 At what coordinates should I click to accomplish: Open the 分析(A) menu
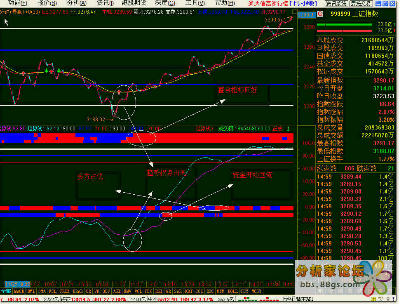[x=77, y=3]
